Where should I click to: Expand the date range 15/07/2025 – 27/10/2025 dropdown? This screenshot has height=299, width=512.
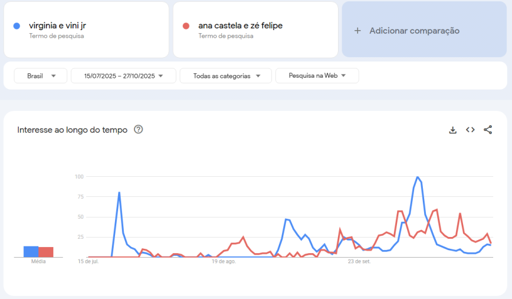(x=123, y=76)
